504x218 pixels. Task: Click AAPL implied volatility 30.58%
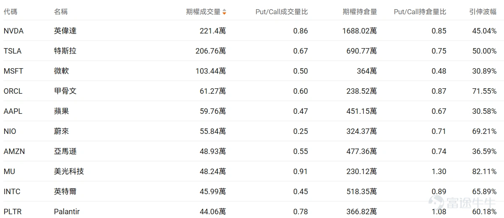484,111
